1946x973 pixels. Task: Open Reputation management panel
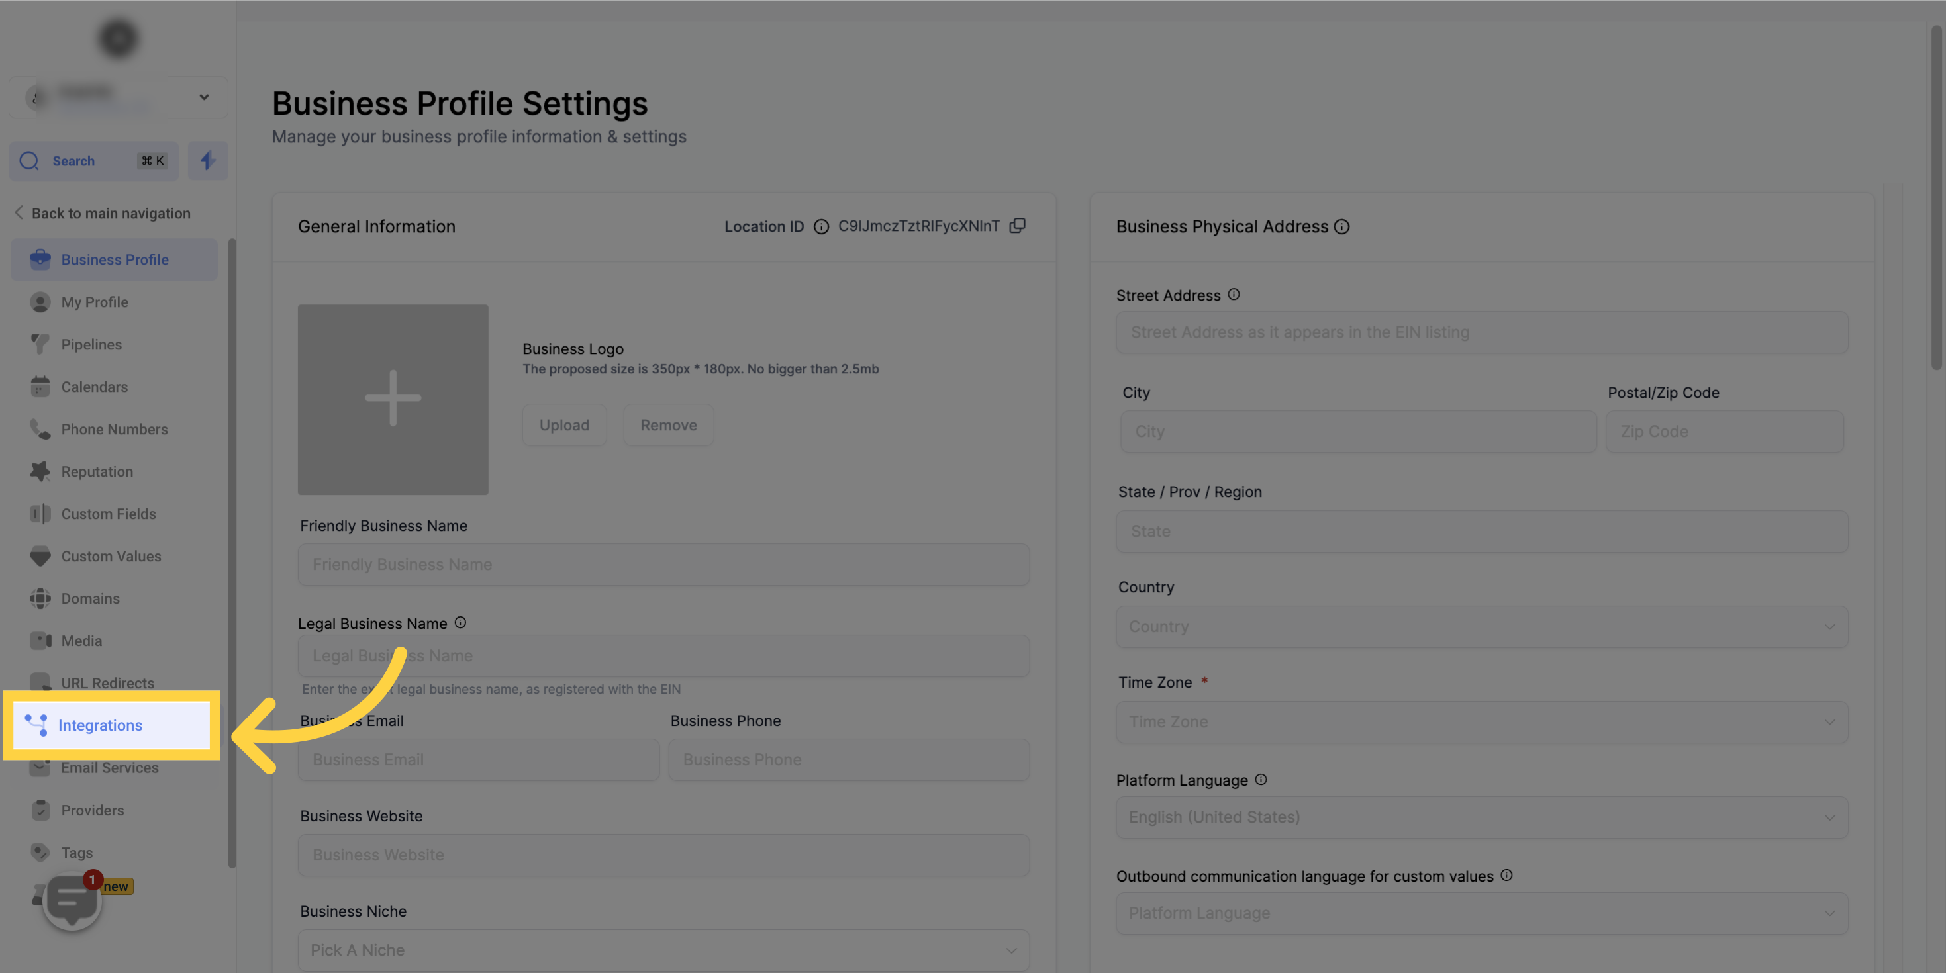coord(95,471)
